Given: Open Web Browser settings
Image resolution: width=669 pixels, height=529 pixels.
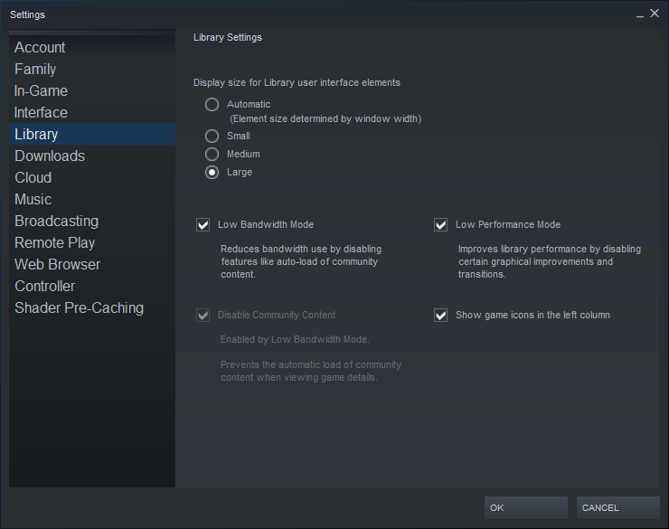Looking at the screenshot, I should pyautogui.click(x=91, y=264).
